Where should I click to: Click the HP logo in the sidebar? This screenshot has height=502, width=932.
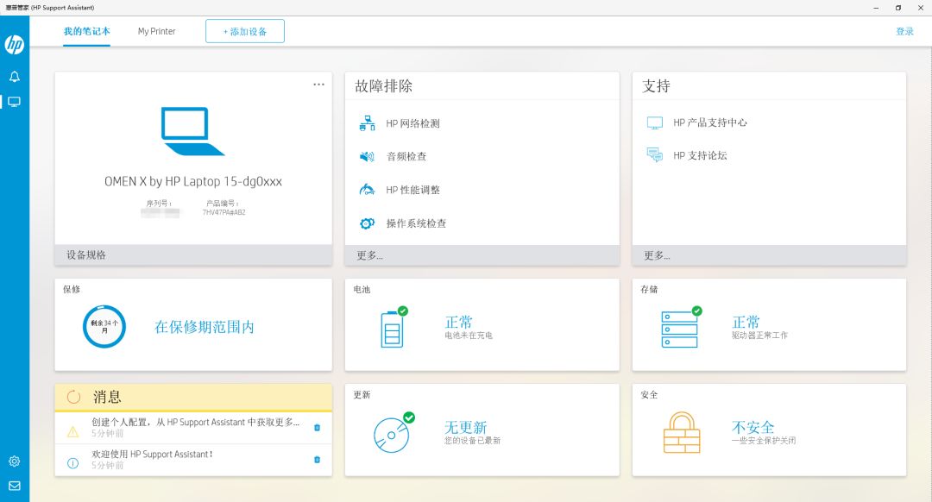click(x=15, y=45)
